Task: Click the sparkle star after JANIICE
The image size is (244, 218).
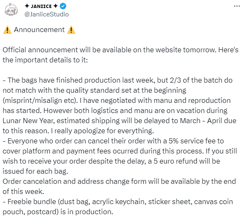Action: 56,6
